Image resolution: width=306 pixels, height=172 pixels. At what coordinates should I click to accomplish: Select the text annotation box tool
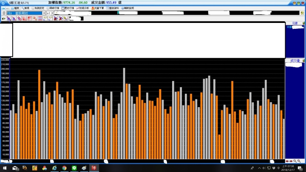click(35, 19)
